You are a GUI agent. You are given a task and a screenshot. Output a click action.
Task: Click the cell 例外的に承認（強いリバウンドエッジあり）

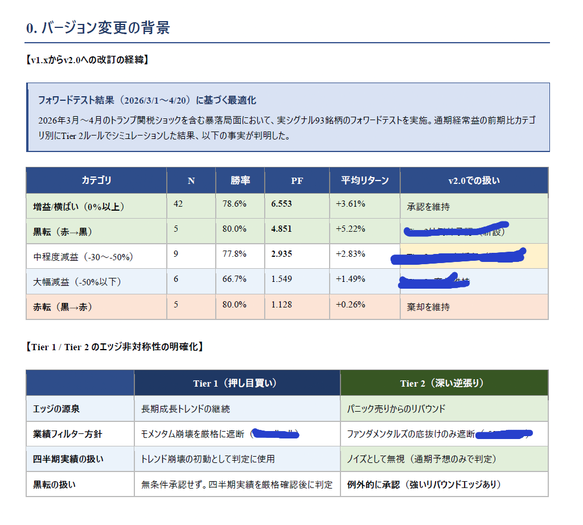click(x=424, y=485)
